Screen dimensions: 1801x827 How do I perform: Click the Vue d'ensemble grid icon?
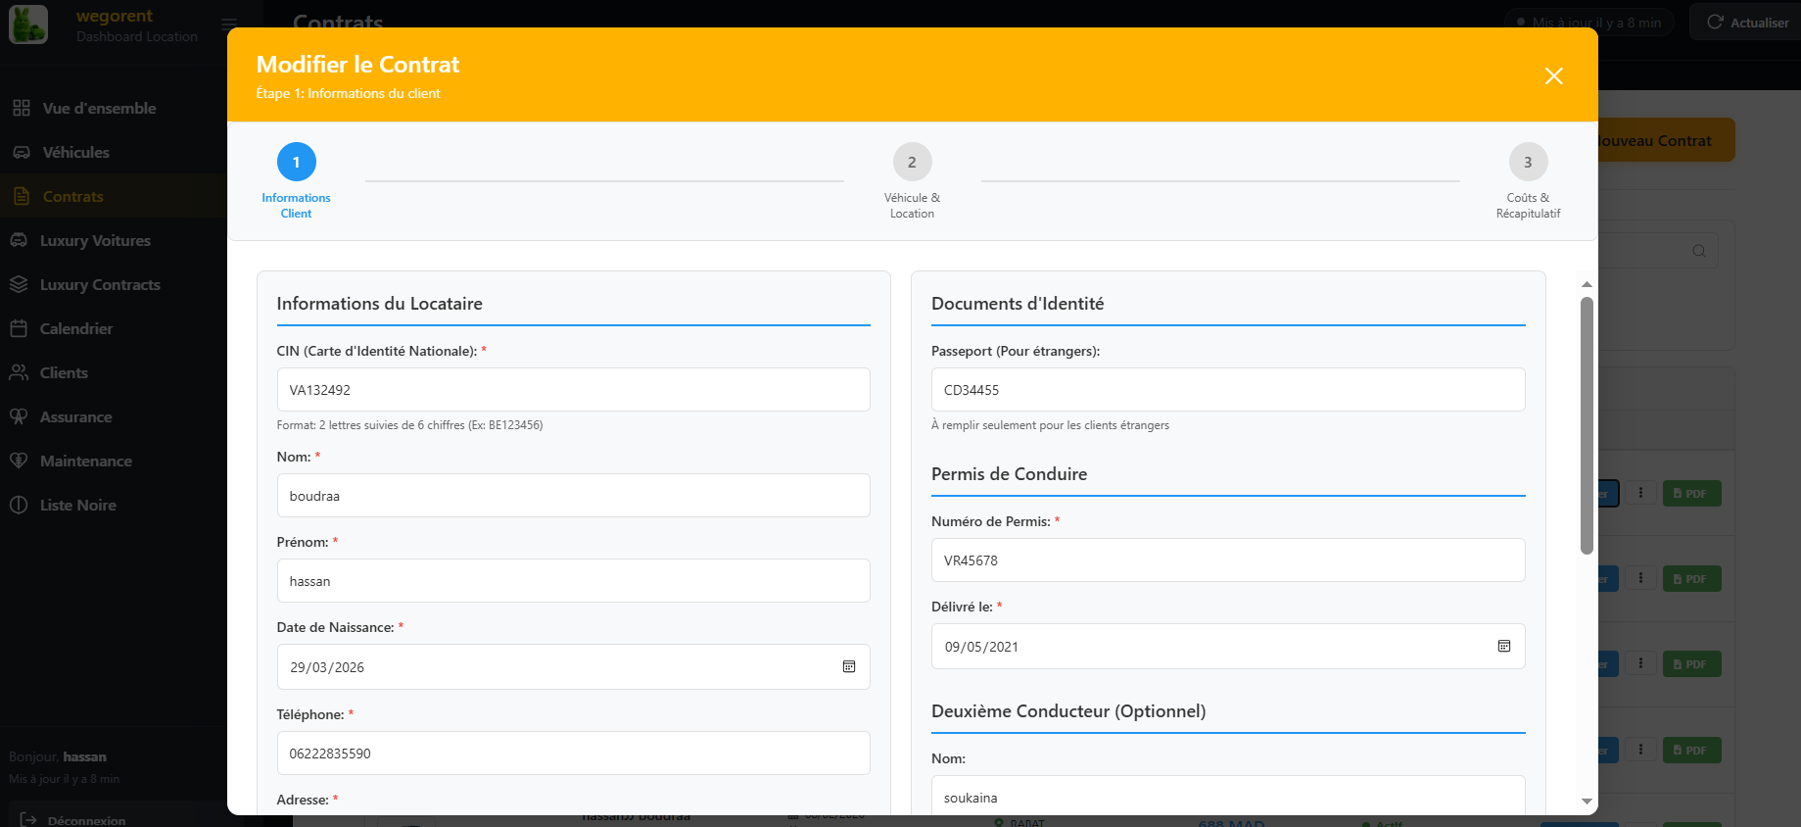pos(22,109)
